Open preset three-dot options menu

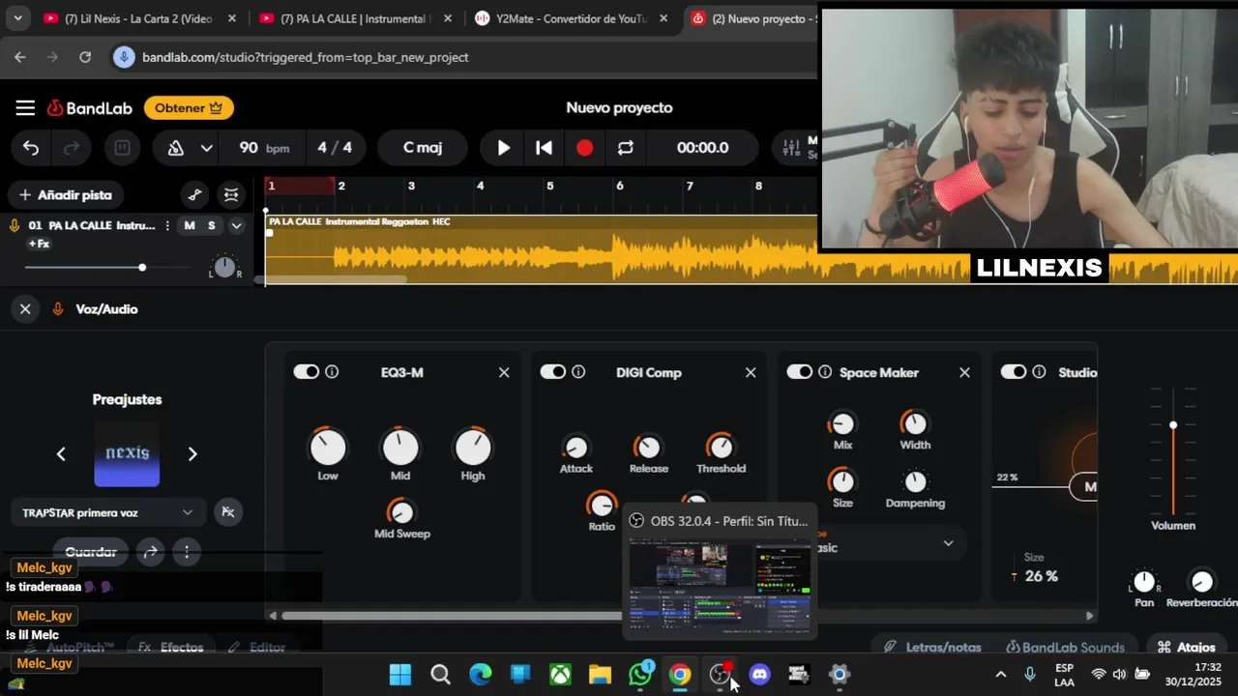point(187,552)
